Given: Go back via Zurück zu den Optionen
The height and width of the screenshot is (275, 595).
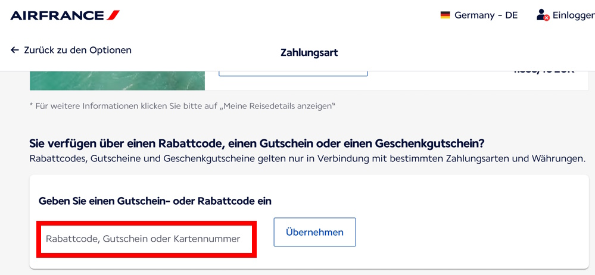Looking at the screenshot, I should pyautogui.click(x=71, y=50).
